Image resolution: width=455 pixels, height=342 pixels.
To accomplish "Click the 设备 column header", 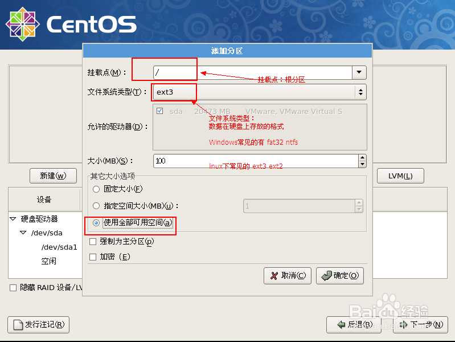I will [x=44, y=199].
